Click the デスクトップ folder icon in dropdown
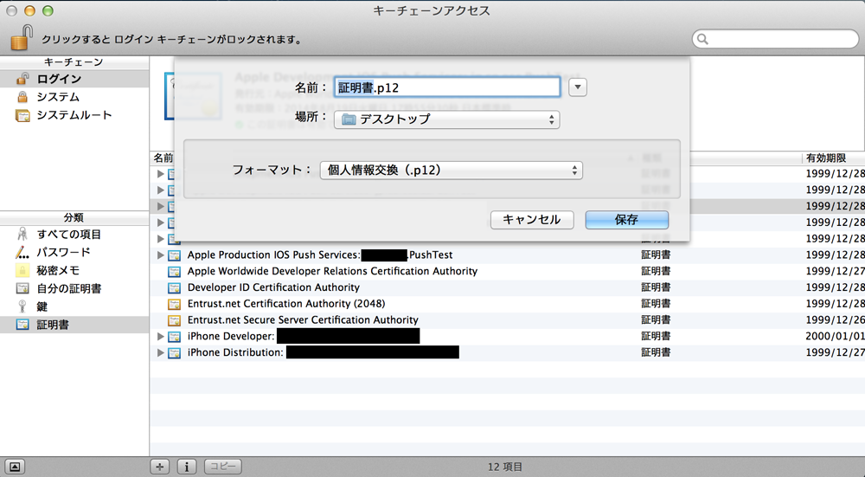Image resolution: width=865 pixels, height=477 pixels. 349,119
